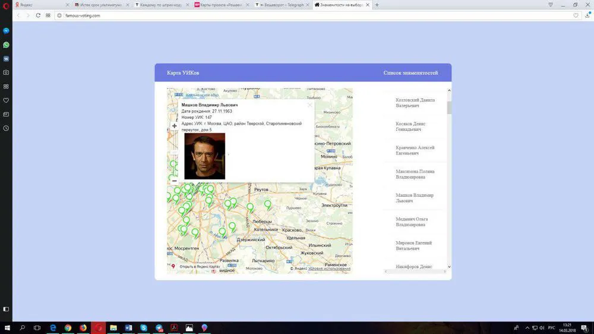594x334 pixels.
Task: Open Skype from taskbar
Action: point(144,327)
